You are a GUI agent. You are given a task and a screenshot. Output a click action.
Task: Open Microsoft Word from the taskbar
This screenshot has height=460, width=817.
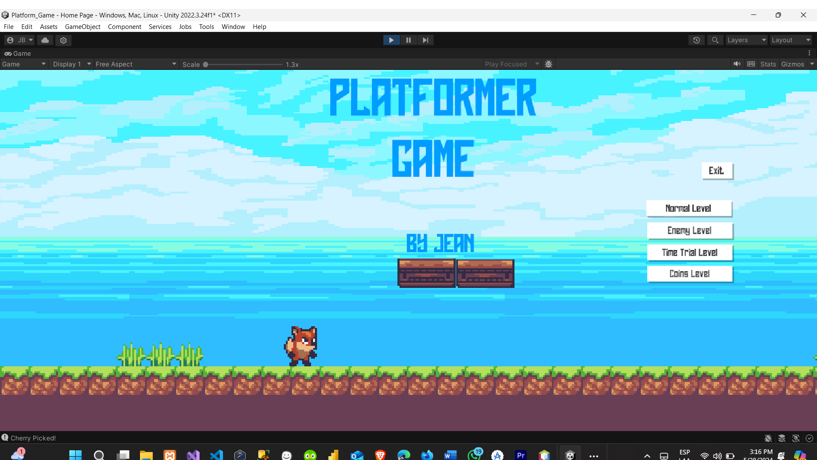click(x=450, y=455)
